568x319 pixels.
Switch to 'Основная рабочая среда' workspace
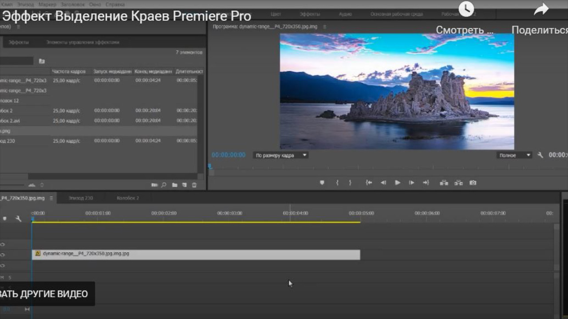pyautogui.click(x=397, y=14)
